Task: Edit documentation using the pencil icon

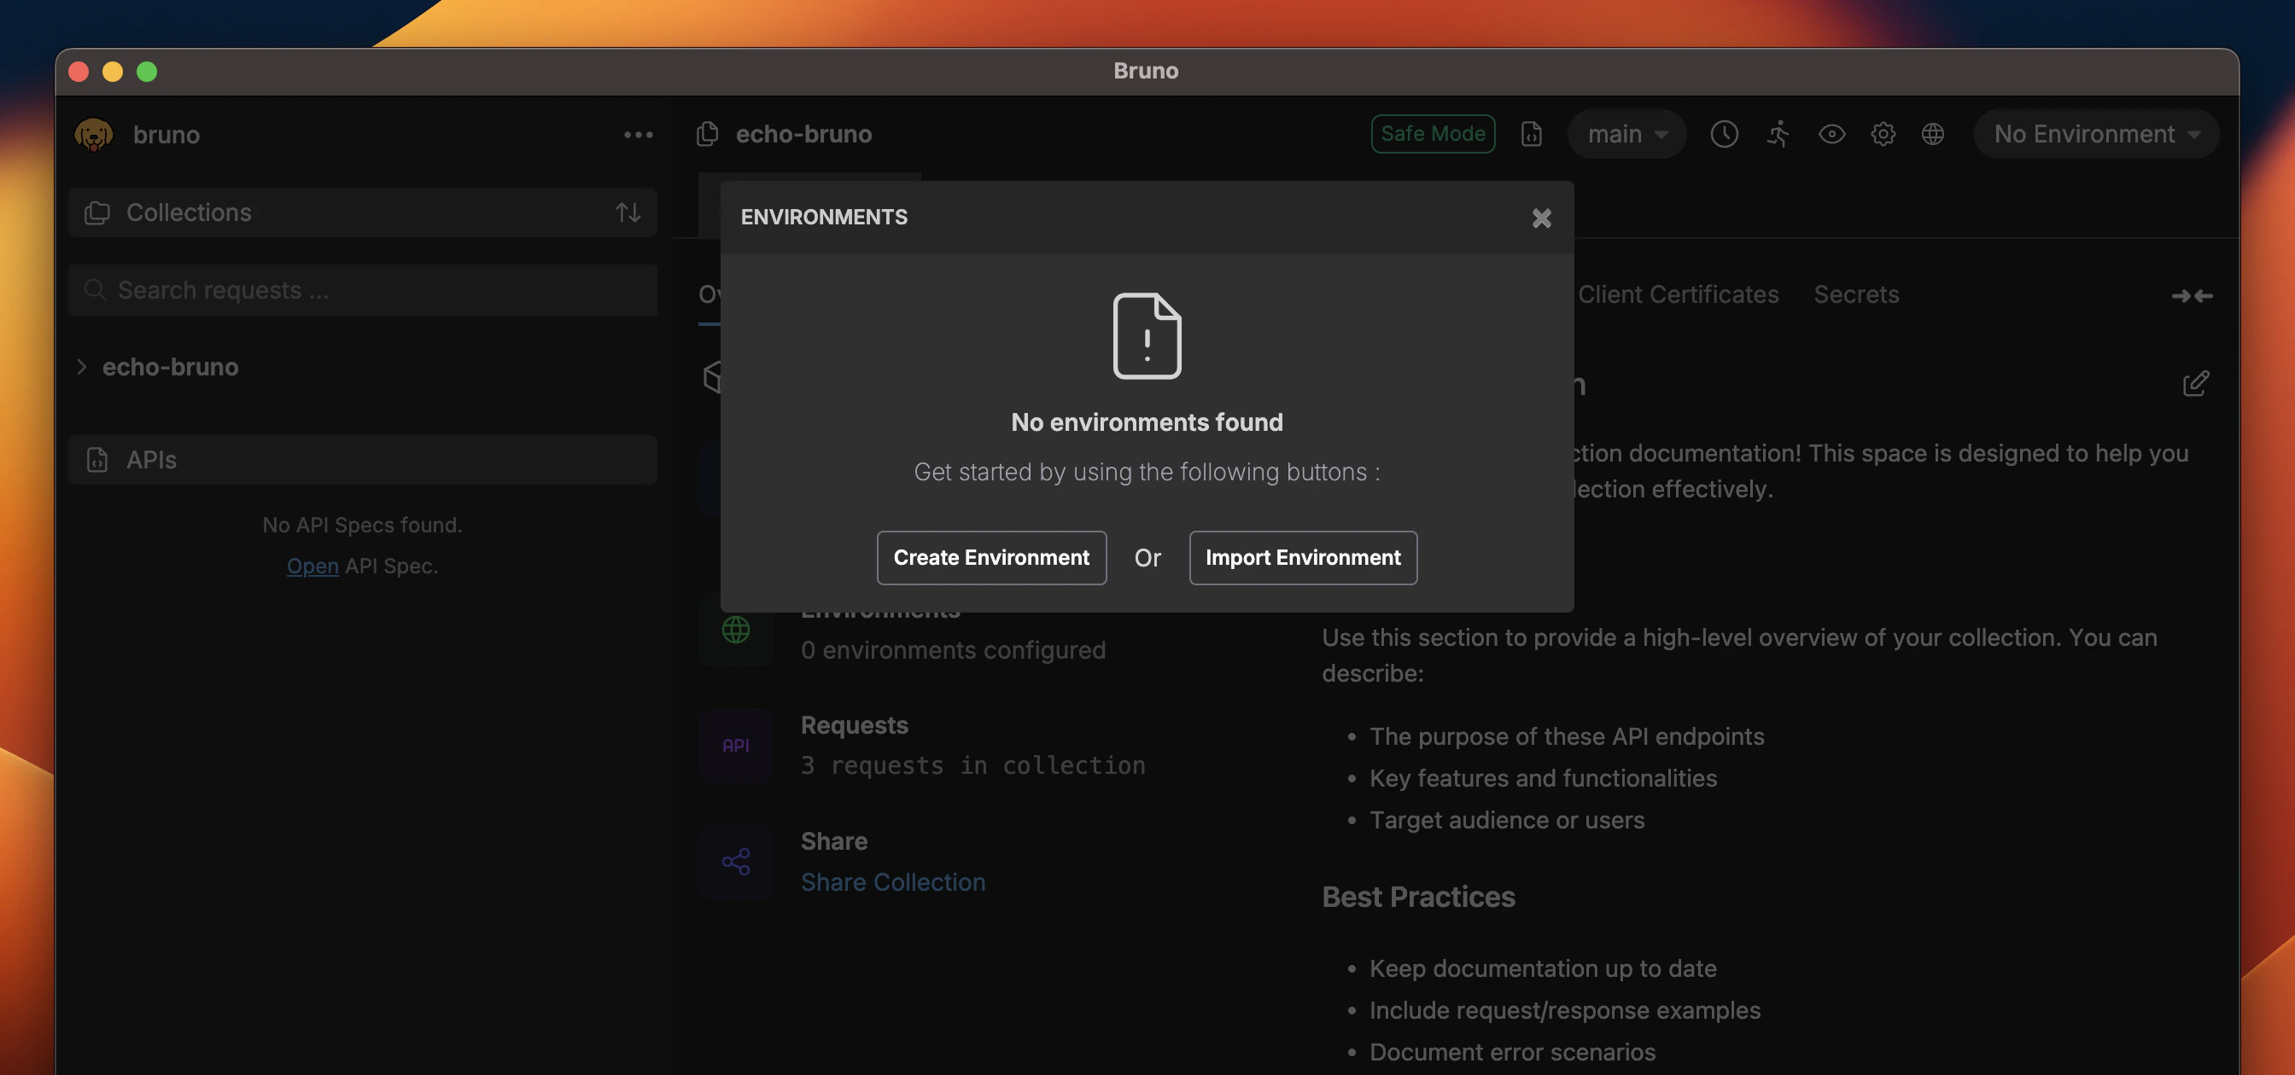Action: [2196, 384]
